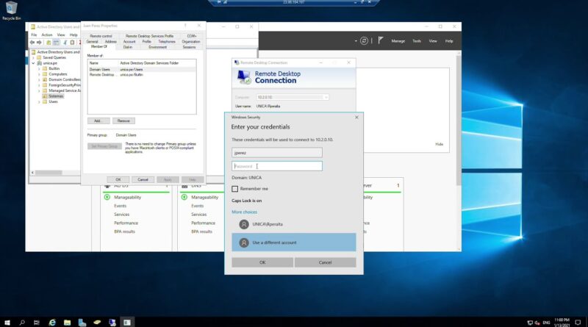The width and height of the screenshot is (588, 327).
Task: Switch to Remote Desktop Connection taskbar icon
Action: tap(112, 323)
